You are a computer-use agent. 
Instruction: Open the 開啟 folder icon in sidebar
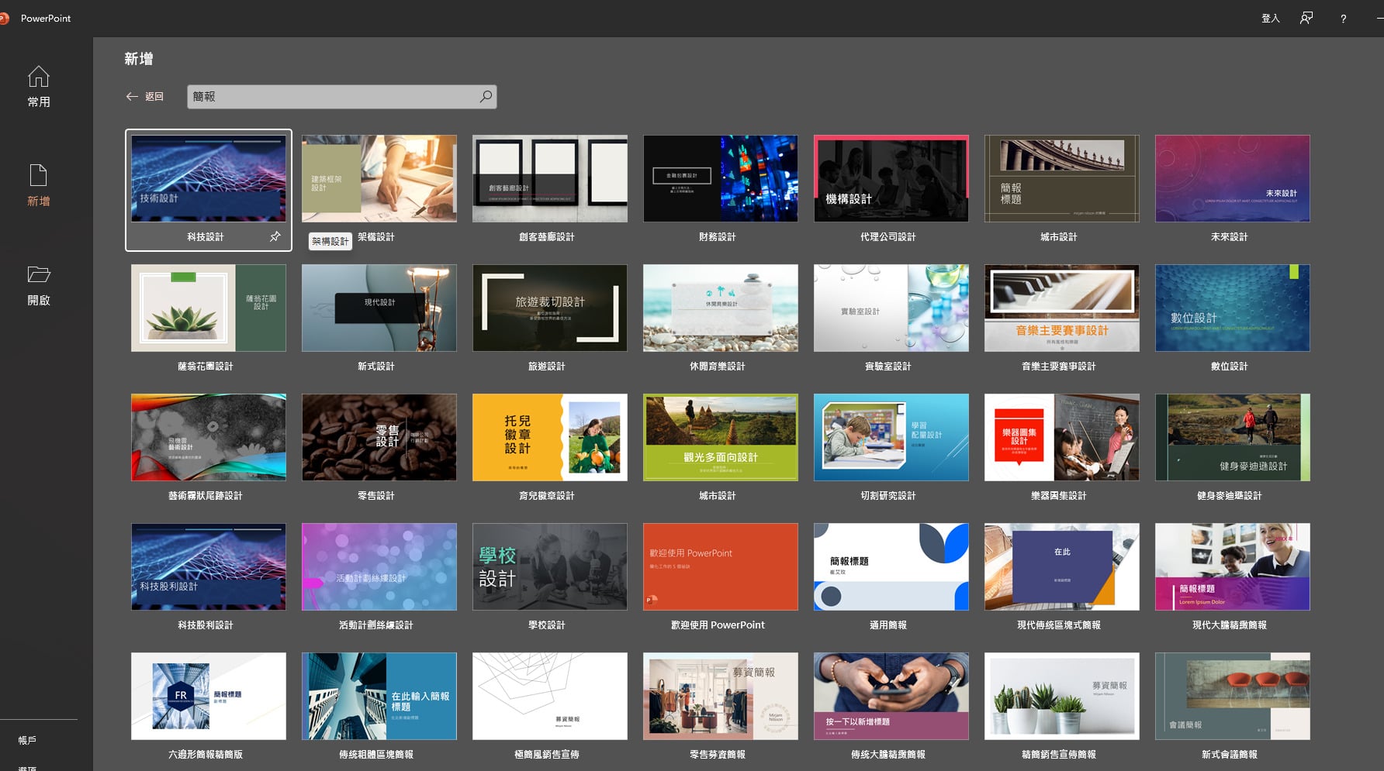[x=38, y=274]
